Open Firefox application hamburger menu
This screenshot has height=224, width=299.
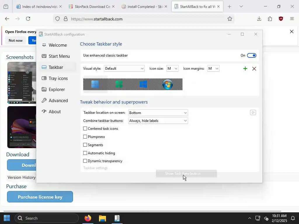point(292,19)
